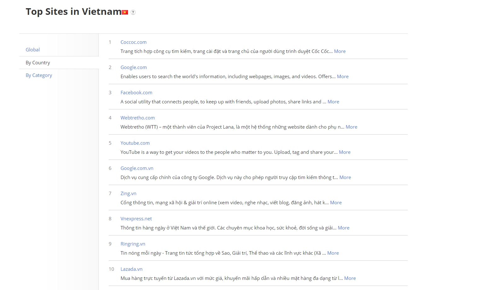Viewport: 483px width, 290px height.
Task: Go to the Ringring.vn listing
Action: coord(133,244)
